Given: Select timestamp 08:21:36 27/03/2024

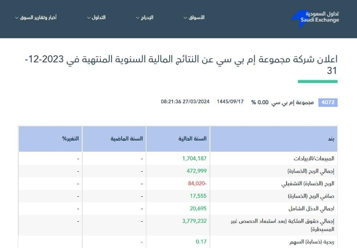Looking at the screenshot, I should (185, 102).
